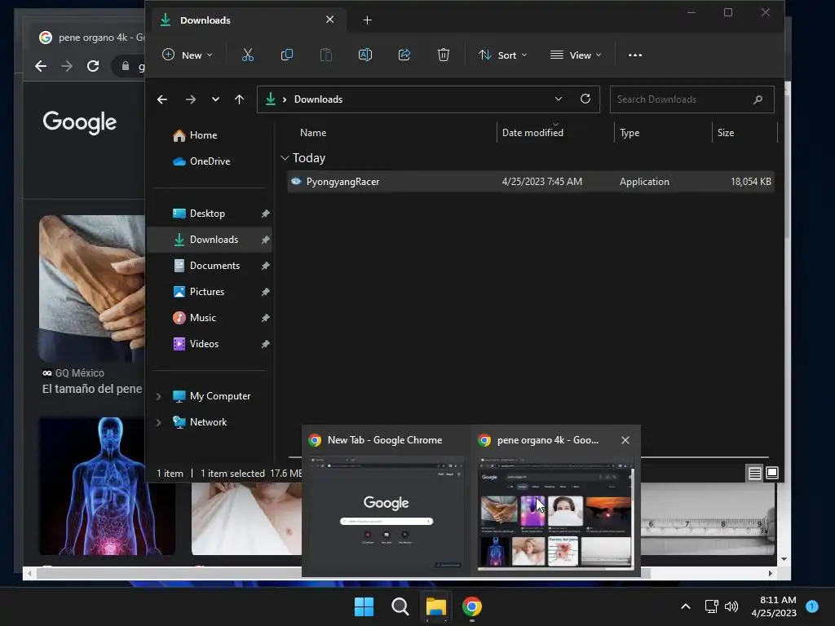Image resolution: width=835 pixels, height=626 pixels.
Task: Click Google logo in Chrome window
Action: 80,122
